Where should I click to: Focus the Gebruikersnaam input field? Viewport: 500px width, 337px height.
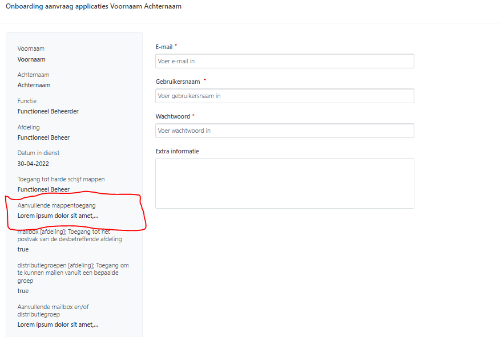285,96
